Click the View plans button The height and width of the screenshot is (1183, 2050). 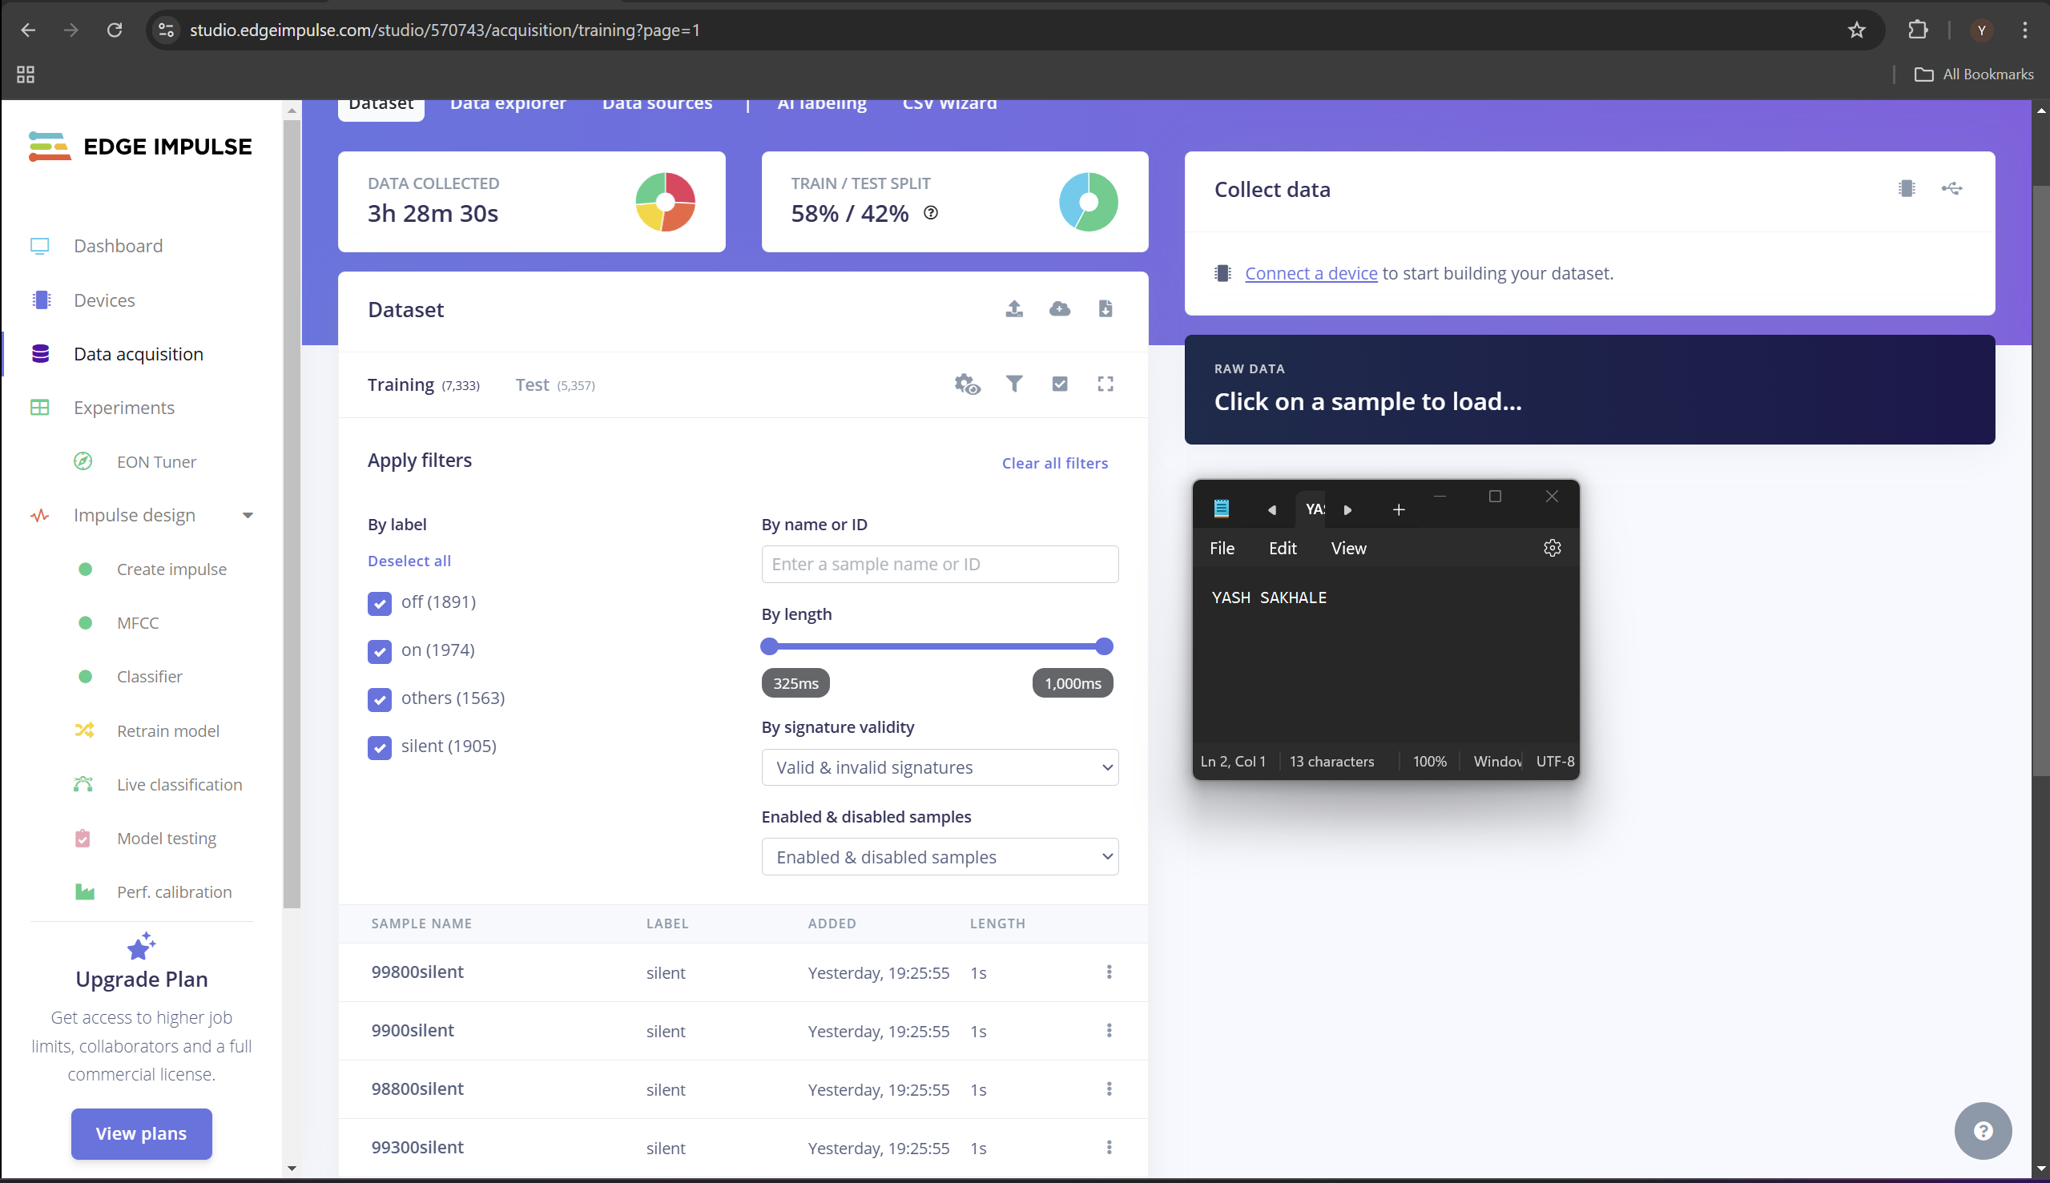tap(141, 1133)
